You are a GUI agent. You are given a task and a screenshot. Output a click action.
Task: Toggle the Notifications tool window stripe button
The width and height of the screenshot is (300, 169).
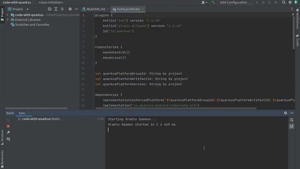pyautogui.click(x=298, y=19)
